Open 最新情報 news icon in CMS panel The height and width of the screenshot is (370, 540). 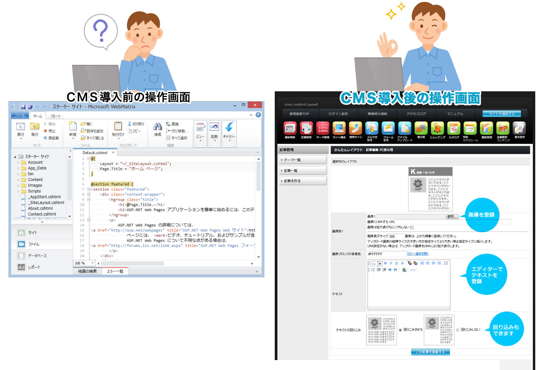point(289,128)
